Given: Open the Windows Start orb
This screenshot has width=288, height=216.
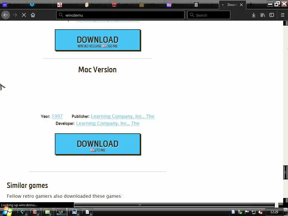Looking at the screenshot, I should point(7,212).
